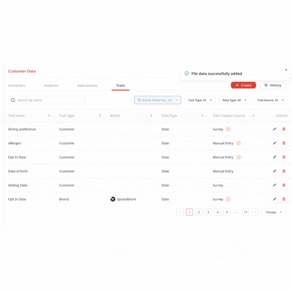Focus the Search by name field
This screenshot has width=292, height=292.
[x=47, y=100]
